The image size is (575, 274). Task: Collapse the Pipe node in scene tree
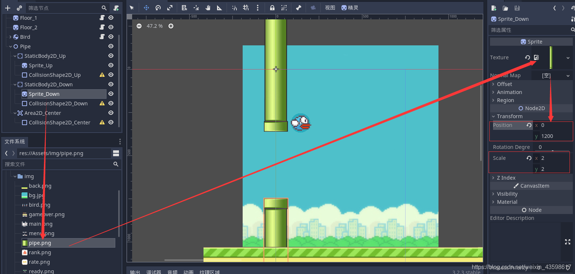pyautogui.click(x=11, y=46)
